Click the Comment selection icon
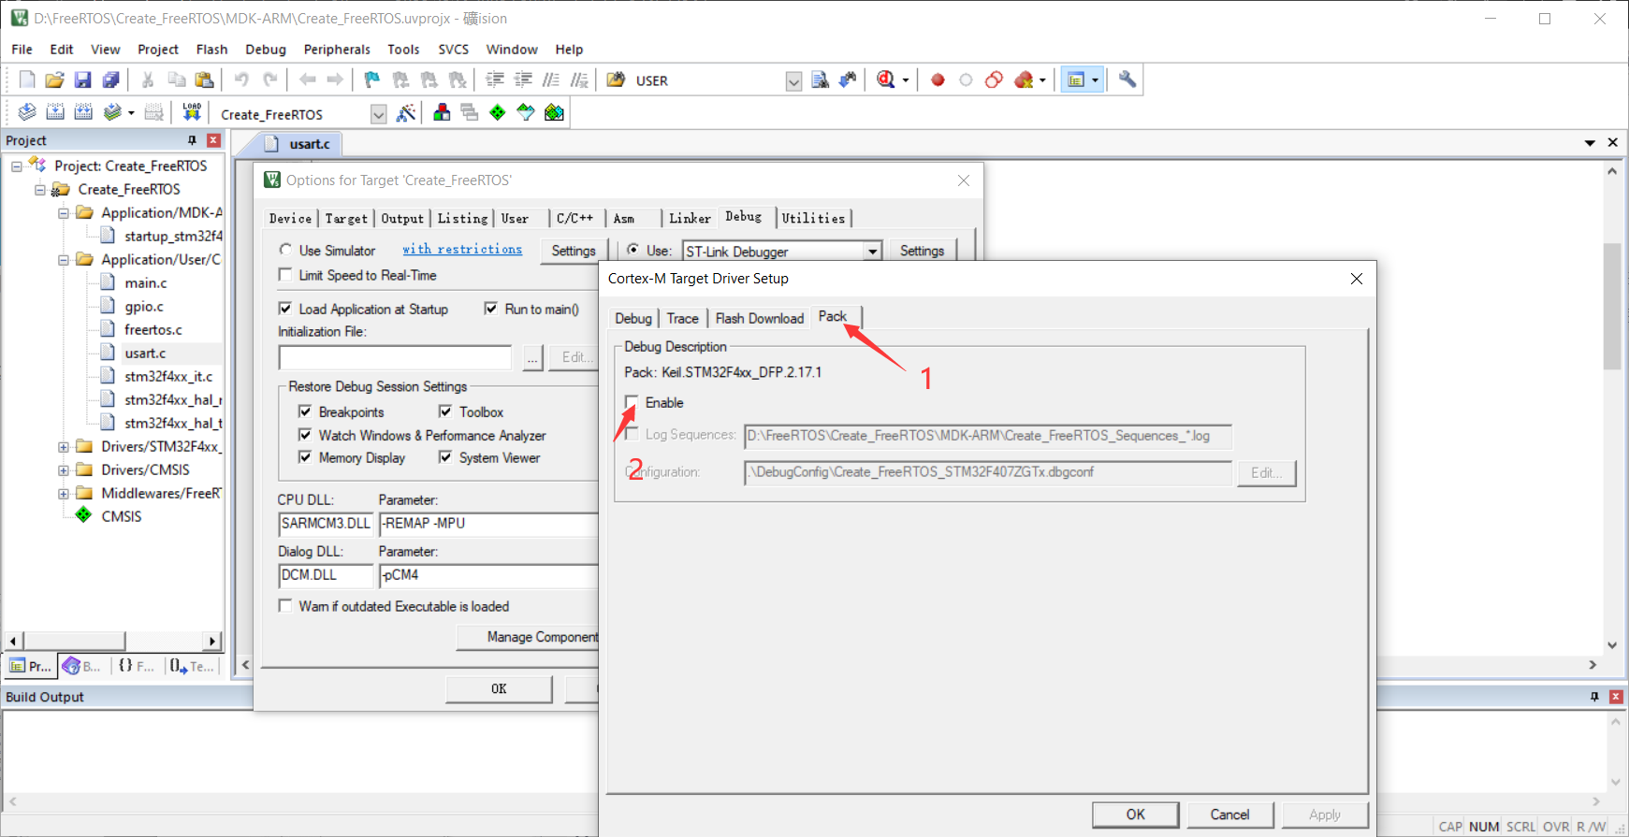 552,80
